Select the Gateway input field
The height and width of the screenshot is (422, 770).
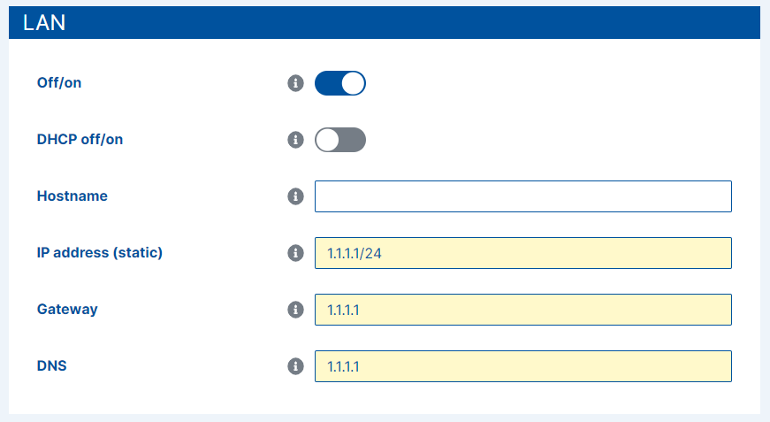522,310
